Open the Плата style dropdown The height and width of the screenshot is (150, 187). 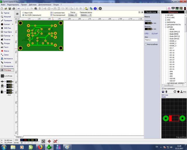[x=72, y=15]
